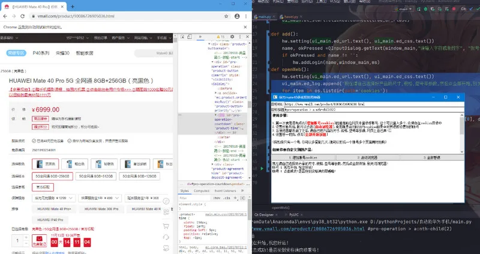Screen dimensions: 480x254
Task: Click the DevTools warnings count 15
Action: tap(221, 37)
